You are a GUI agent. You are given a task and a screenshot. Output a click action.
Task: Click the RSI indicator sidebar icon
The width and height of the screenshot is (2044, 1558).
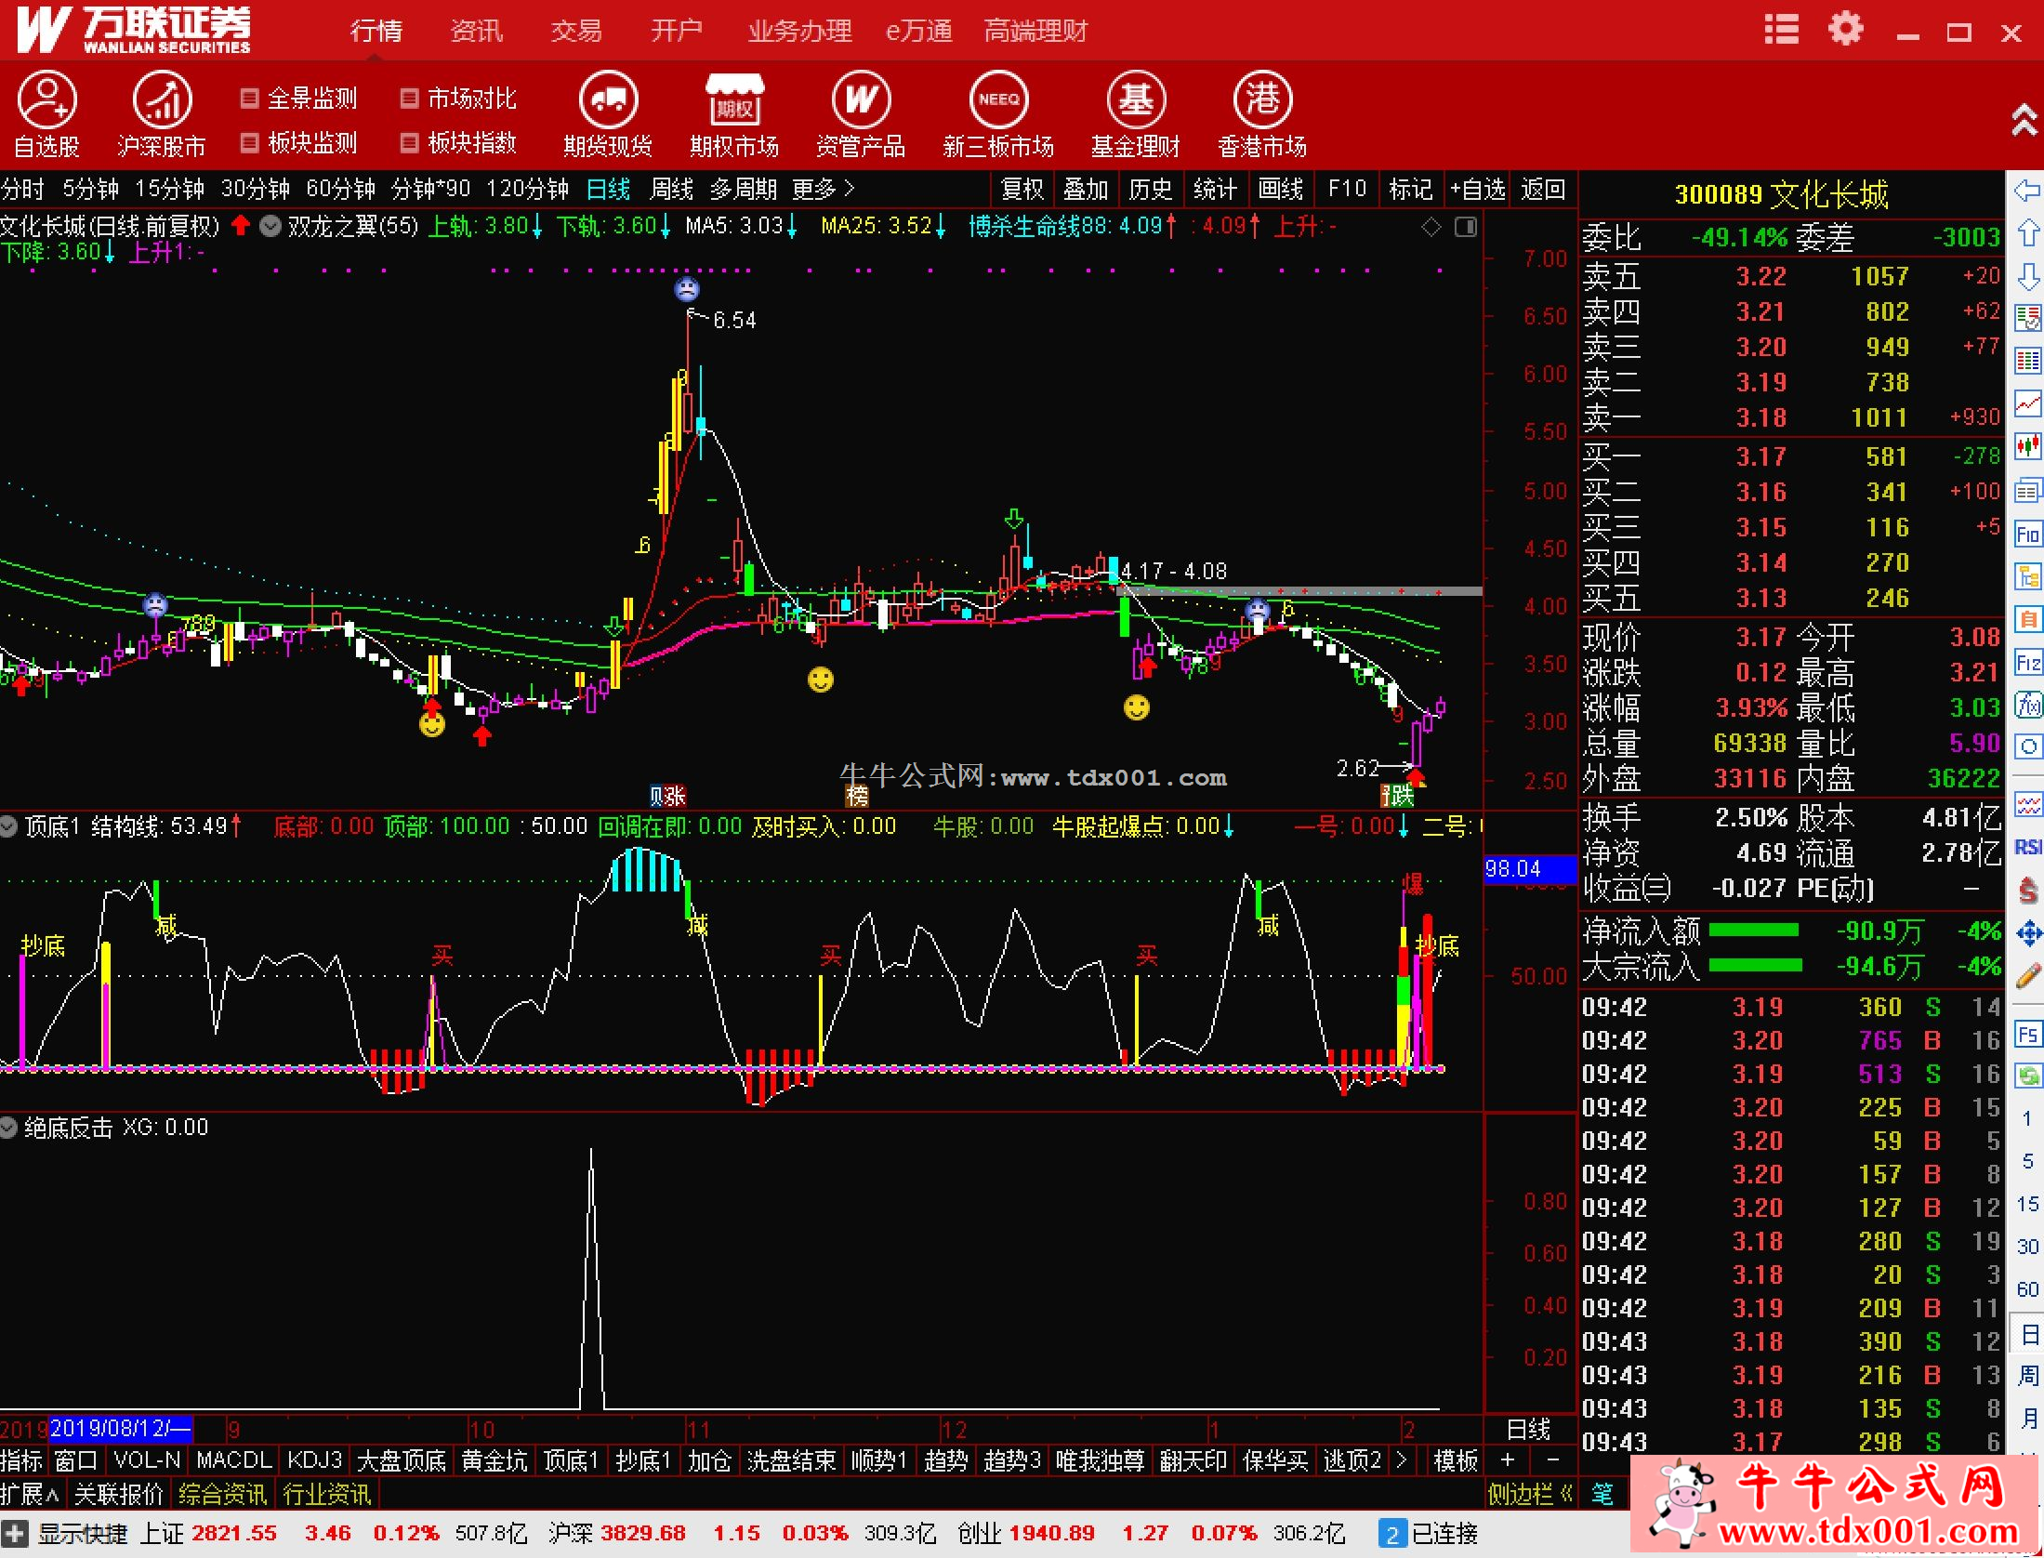click(x=2027, y=846)
